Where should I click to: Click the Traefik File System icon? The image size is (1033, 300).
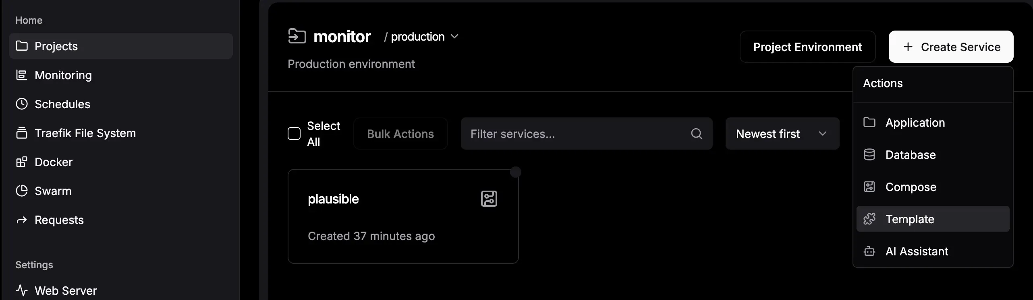21,133
